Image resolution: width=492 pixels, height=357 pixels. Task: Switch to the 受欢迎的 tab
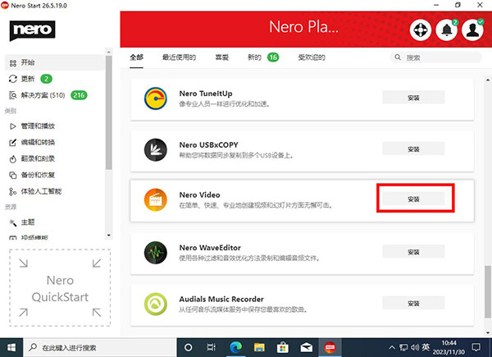312,57
